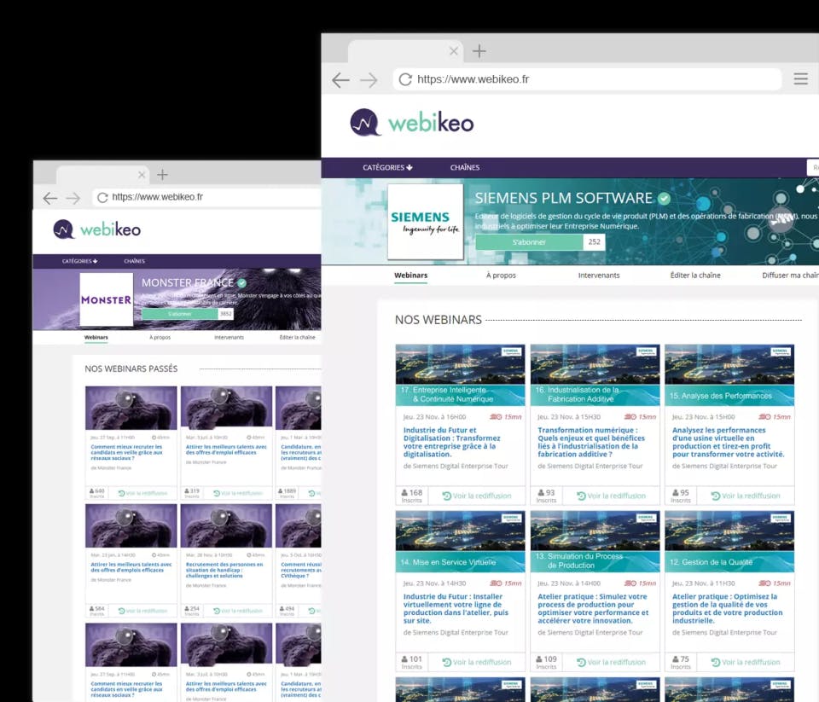The width and height of the screenshot is (819, 702).
Task: Select Intervenants tab in Monster window
Action: 229,338
